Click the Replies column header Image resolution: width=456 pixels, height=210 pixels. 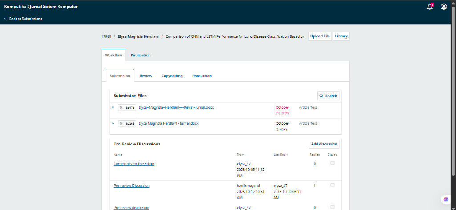(315, 155)
